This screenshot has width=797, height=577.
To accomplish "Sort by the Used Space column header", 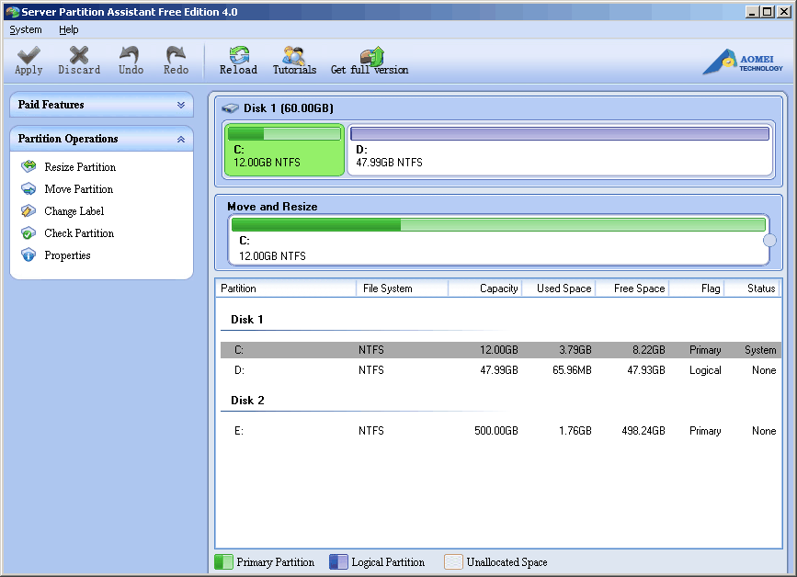I will click(x=559, y=288).
